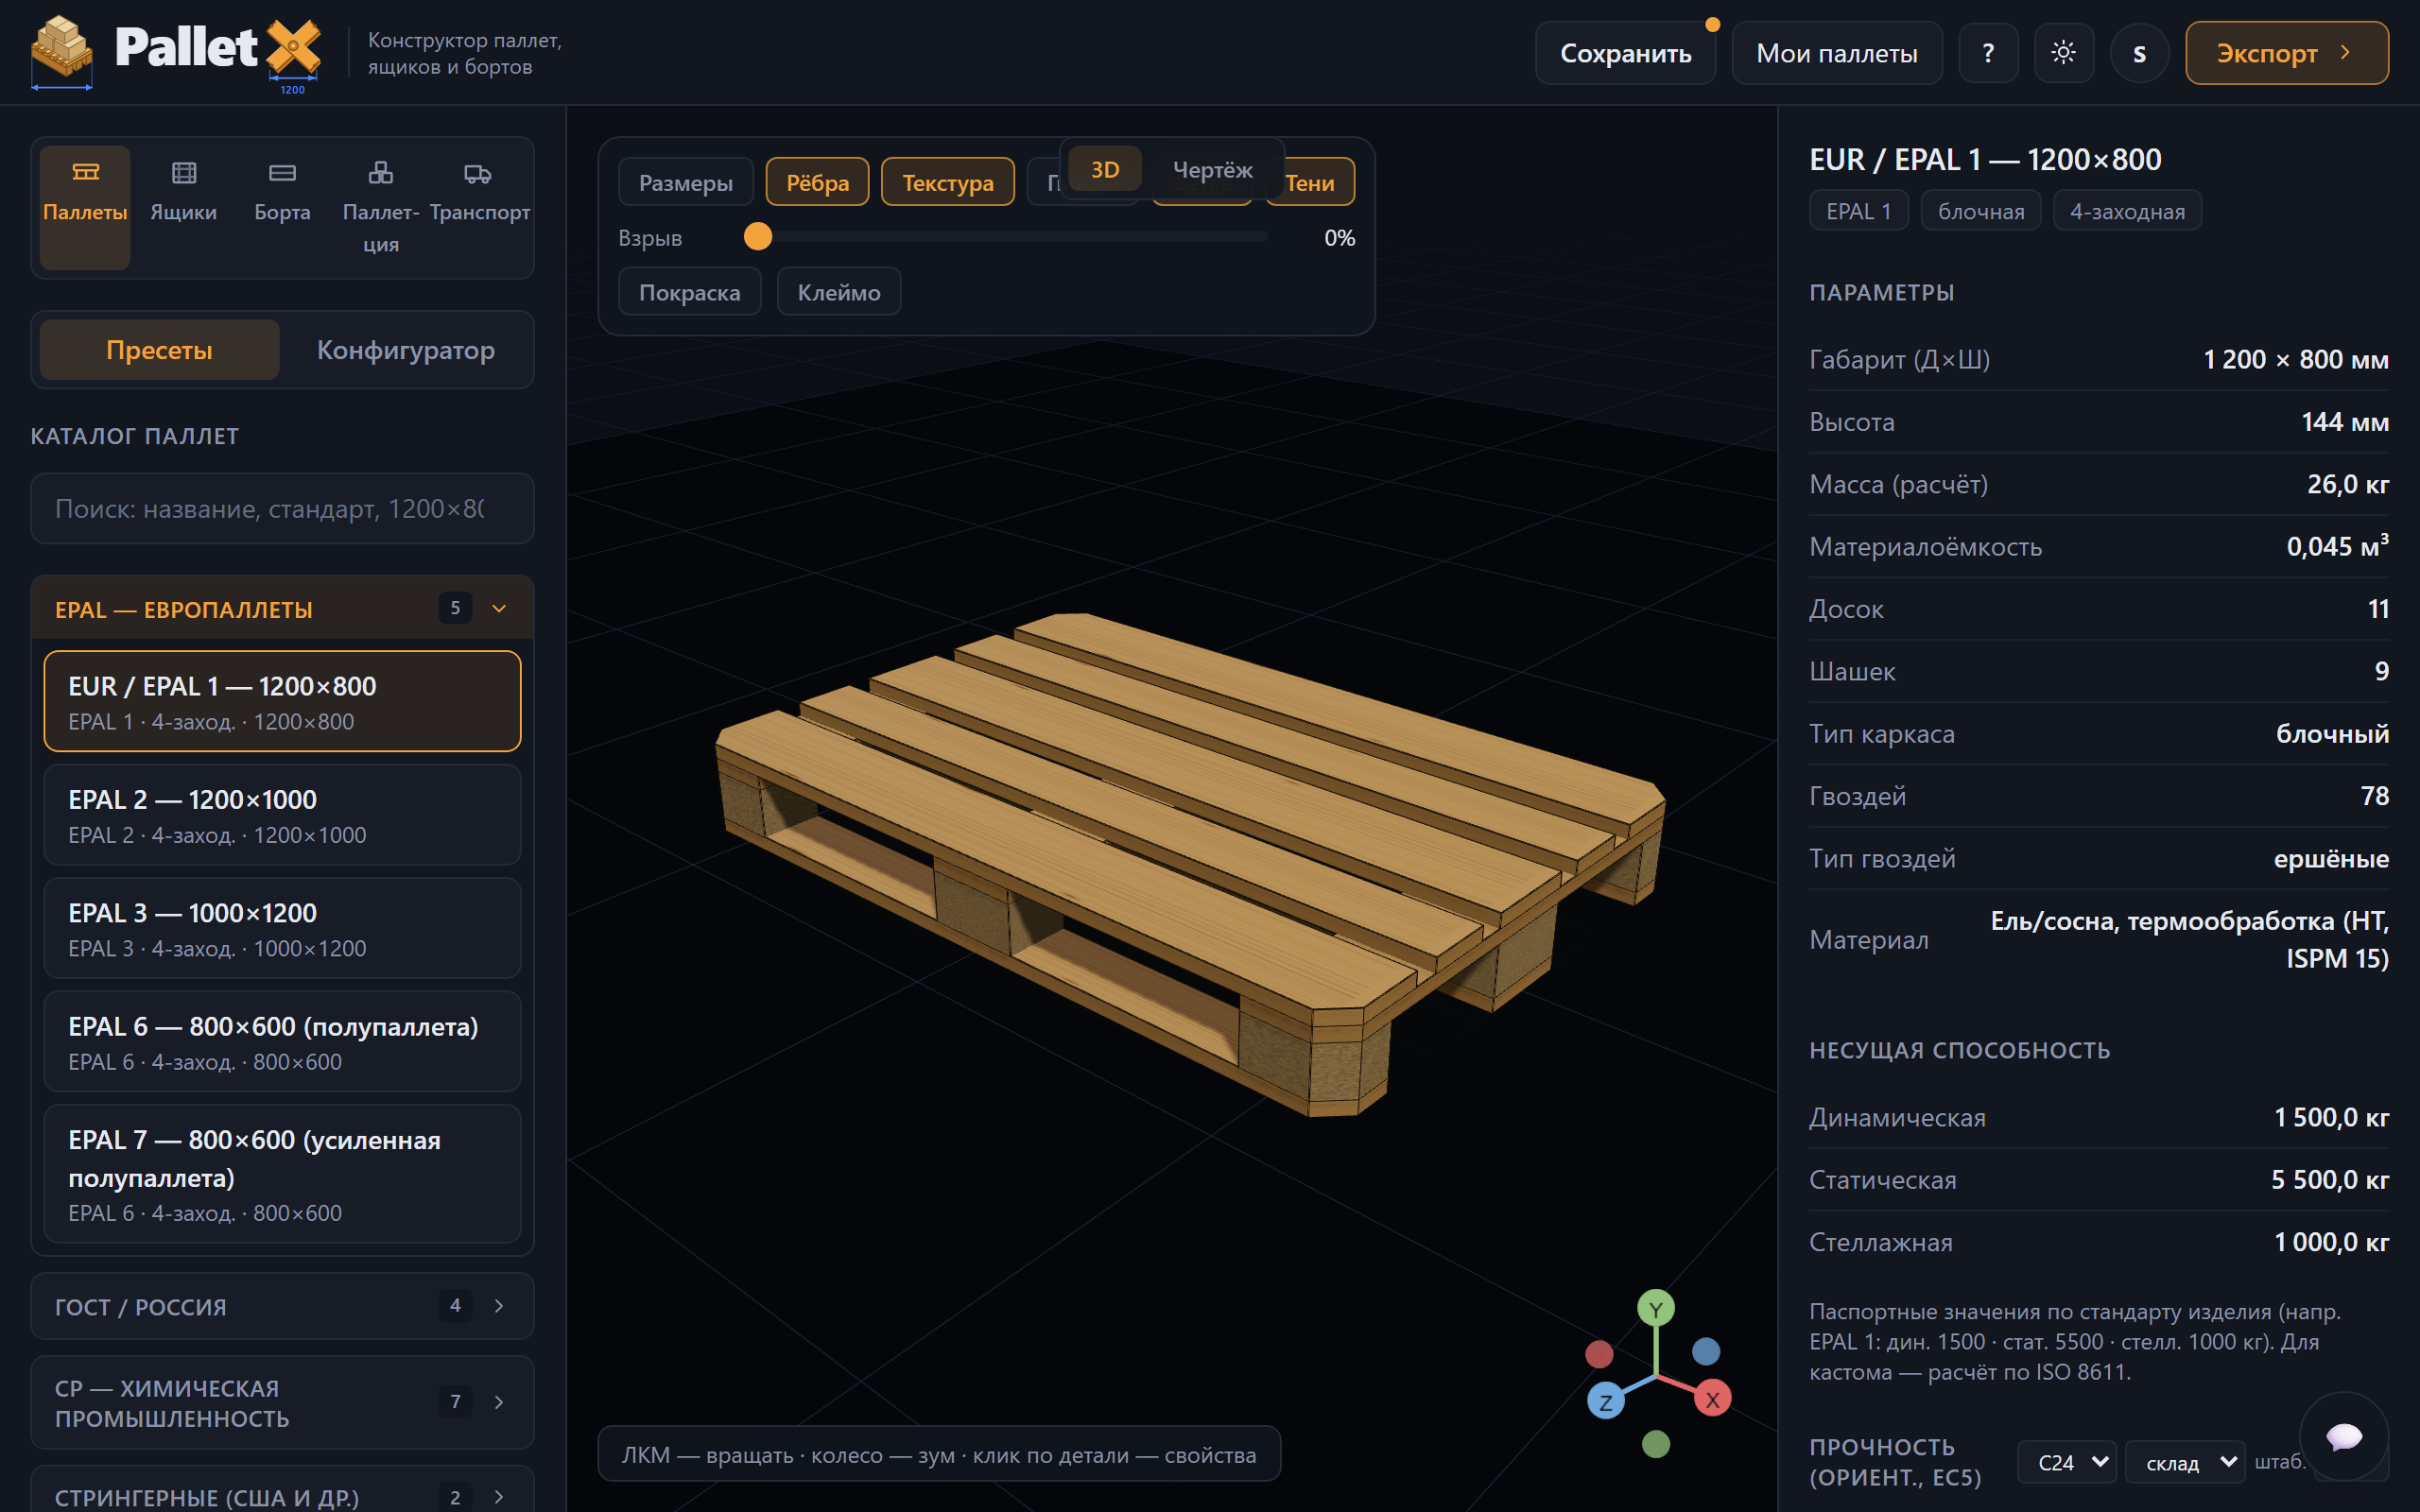Open the Паллетизация blocks icon
The image size is (2420, 1512).
point(380,173)
